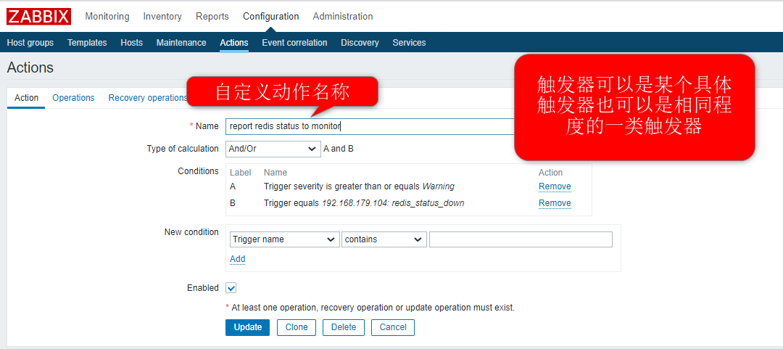Image resolution: width=783 pixels, height=349 pixels.
Task: Click Add new condition link
Action: (x=237, y=259)
